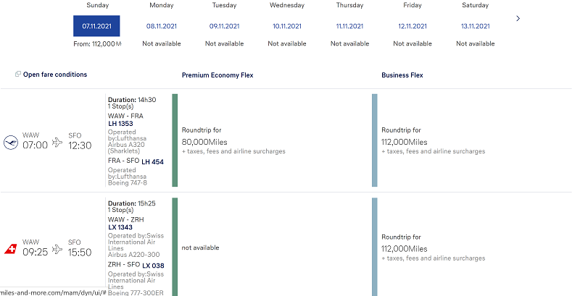The width and height of the screenshot is (580, 296).
Task: Click departure time 09:25
Action: 35,252
